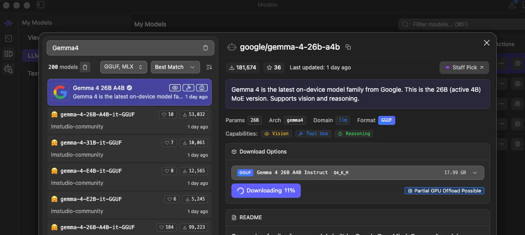
Task: Click My Models heading in left panel
Action: click(37, 23)
